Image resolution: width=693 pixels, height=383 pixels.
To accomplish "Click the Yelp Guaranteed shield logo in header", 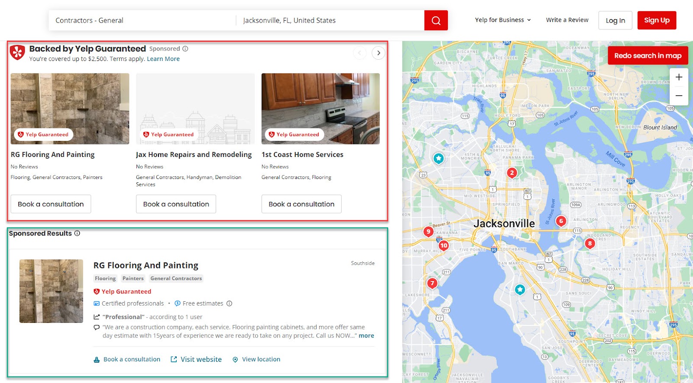I will (17, 52).
